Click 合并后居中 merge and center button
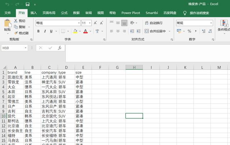This screenshot has width=230, height=145. point(155,31)
